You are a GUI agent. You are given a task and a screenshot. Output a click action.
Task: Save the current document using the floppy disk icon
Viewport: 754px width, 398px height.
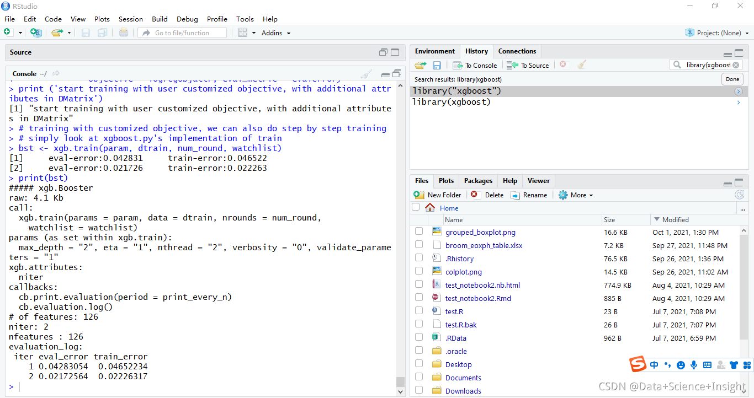click(85, 33)
